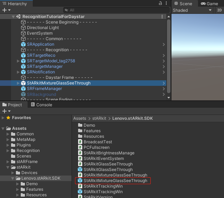
Task: Open StARkitMixtureGlassSeeThrough prefab via hierarchy chevron
Action: point(164,83)
